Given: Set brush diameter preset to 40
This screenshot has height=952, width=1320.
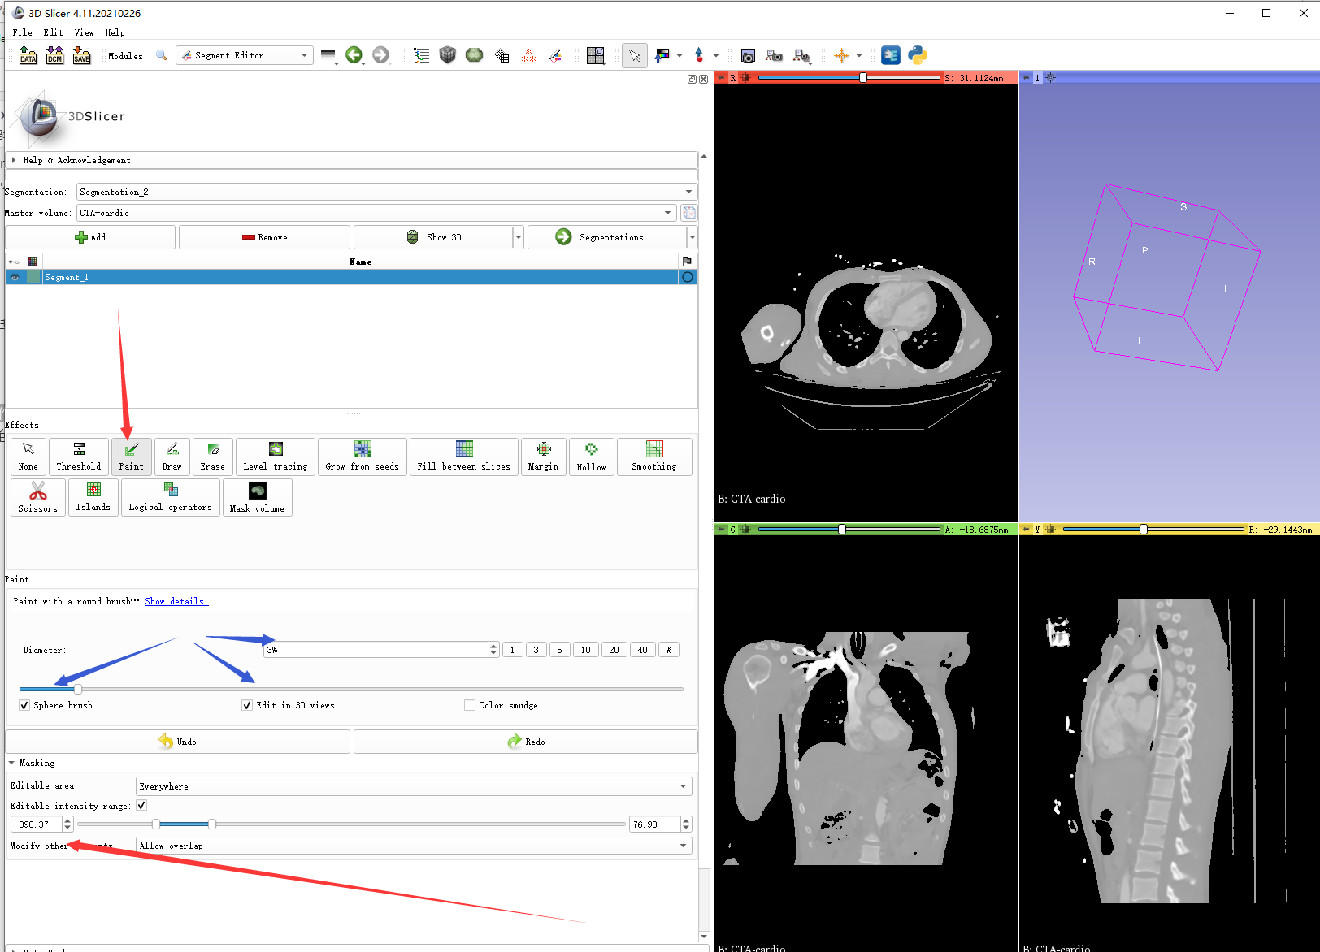Looking at the screenshot, I should pos(642,649).
